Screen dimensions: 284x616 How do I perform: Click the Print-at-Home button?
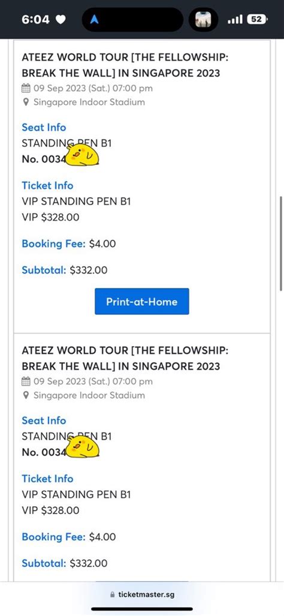(x=141, y=301)
